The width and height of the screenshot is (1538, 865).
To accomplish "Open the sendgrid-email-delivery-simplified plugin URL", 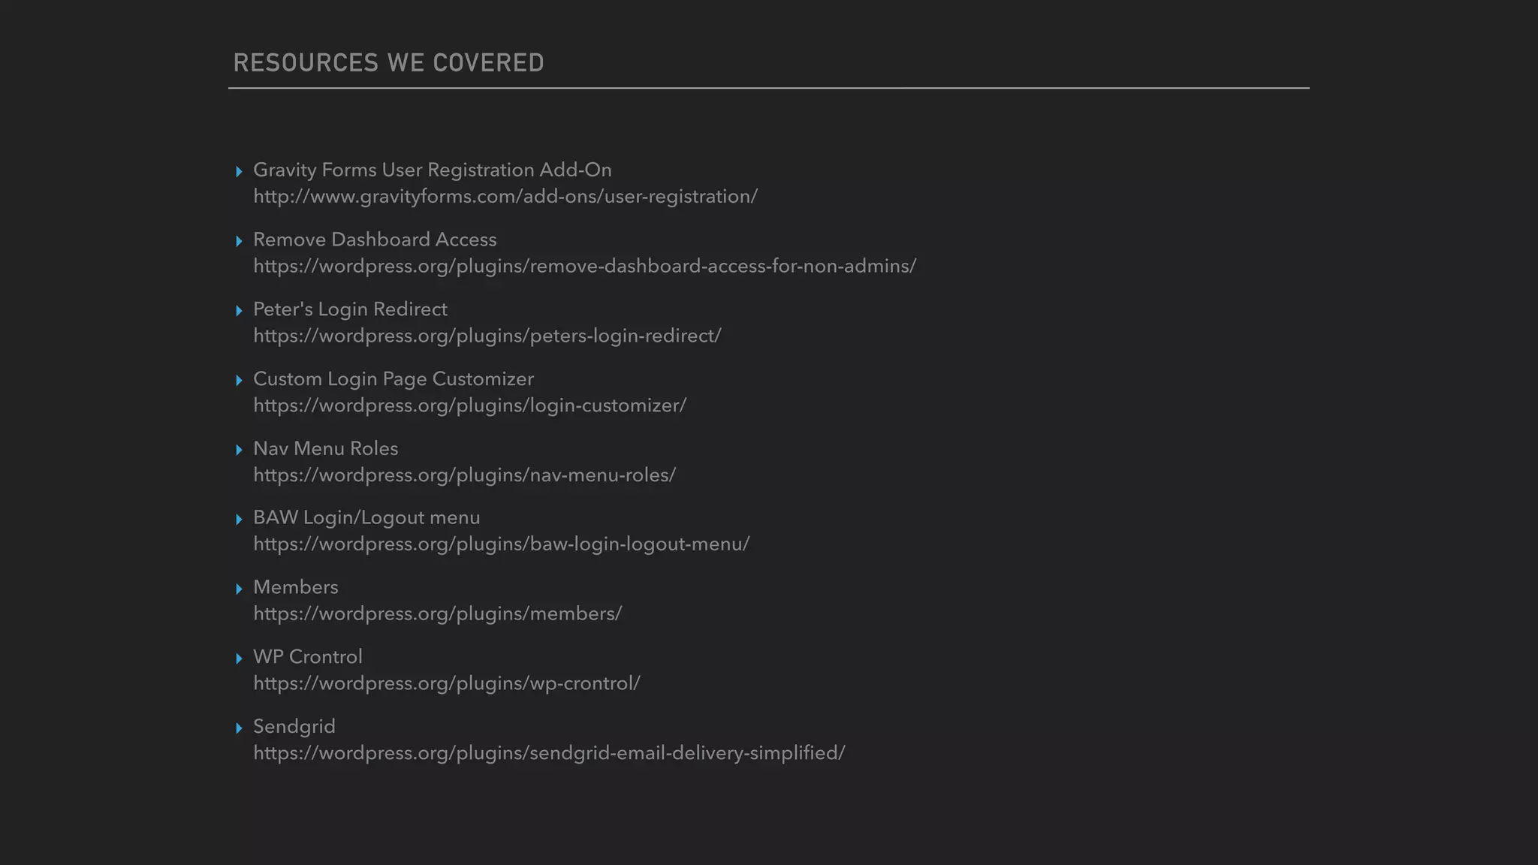I will click(549, 753).
